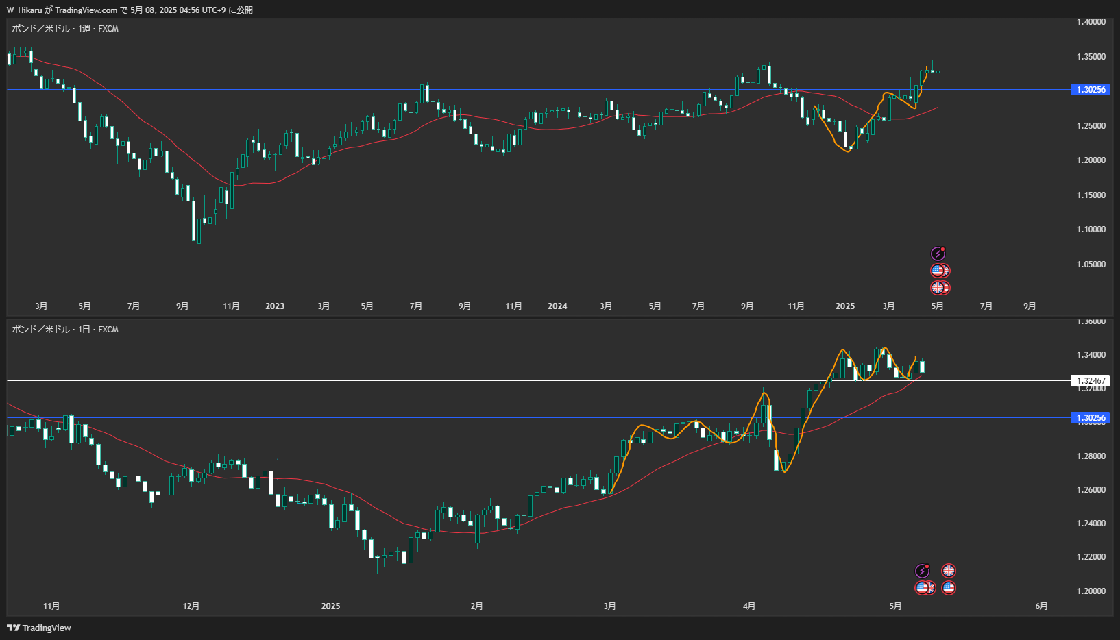Click the blue 1.30256 price label on weekly chart
The image size is (1120, 640).
pyautogui.click(x=1091, y=90)
